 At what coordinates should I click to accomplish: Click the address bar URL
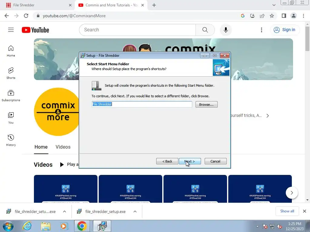click(74, 16)
